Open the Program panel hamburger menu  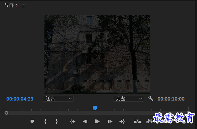tap(23, 6)
